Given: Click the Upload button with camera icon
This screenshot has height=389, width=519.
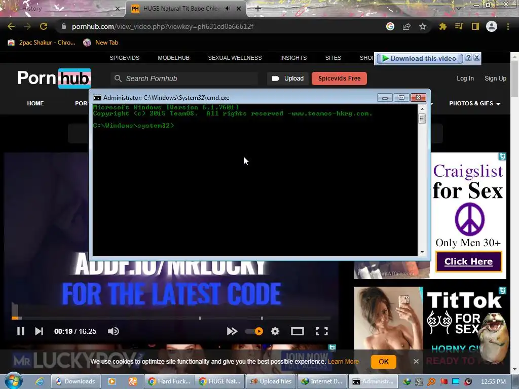Looking at the screenshot, I should point(288,79).
